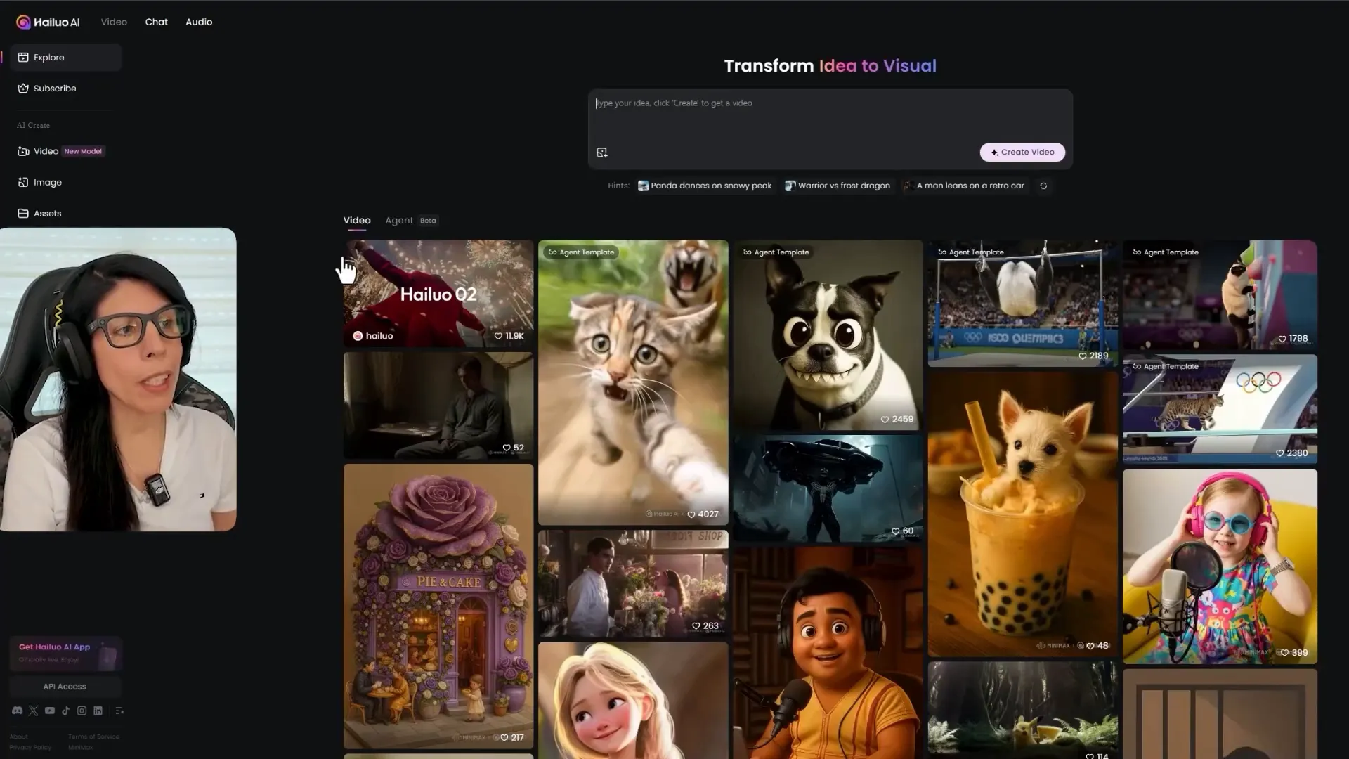
Task: Focus the video idea text box
Action: point(830,116)
